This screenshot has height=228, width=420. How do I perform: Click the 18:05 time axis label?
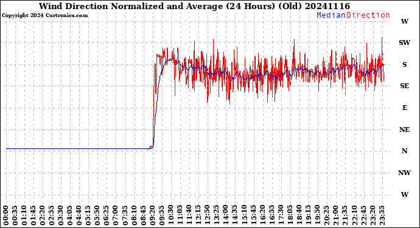pos(290,215)
